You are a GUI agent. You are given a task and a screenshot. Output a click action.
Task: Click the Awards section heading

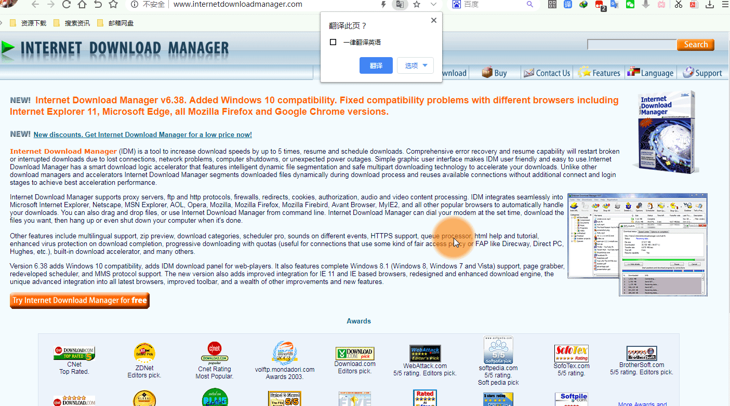(x=359, y=321)
